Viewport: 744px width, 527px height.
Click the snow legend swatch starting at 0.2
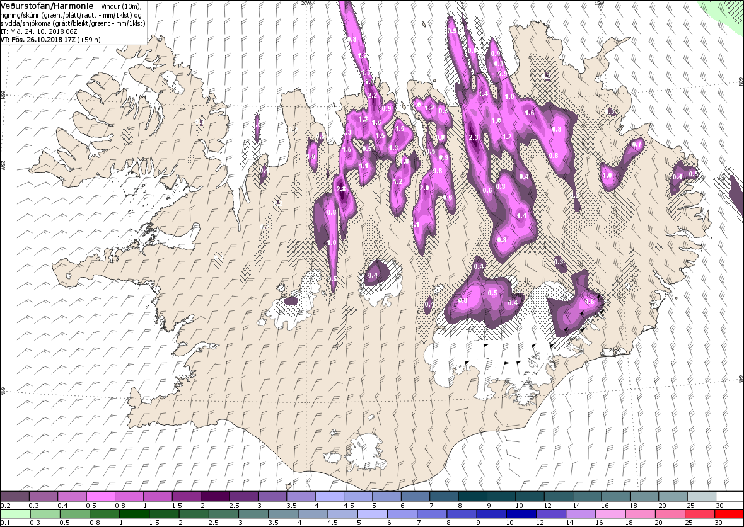tap(15, 496)
